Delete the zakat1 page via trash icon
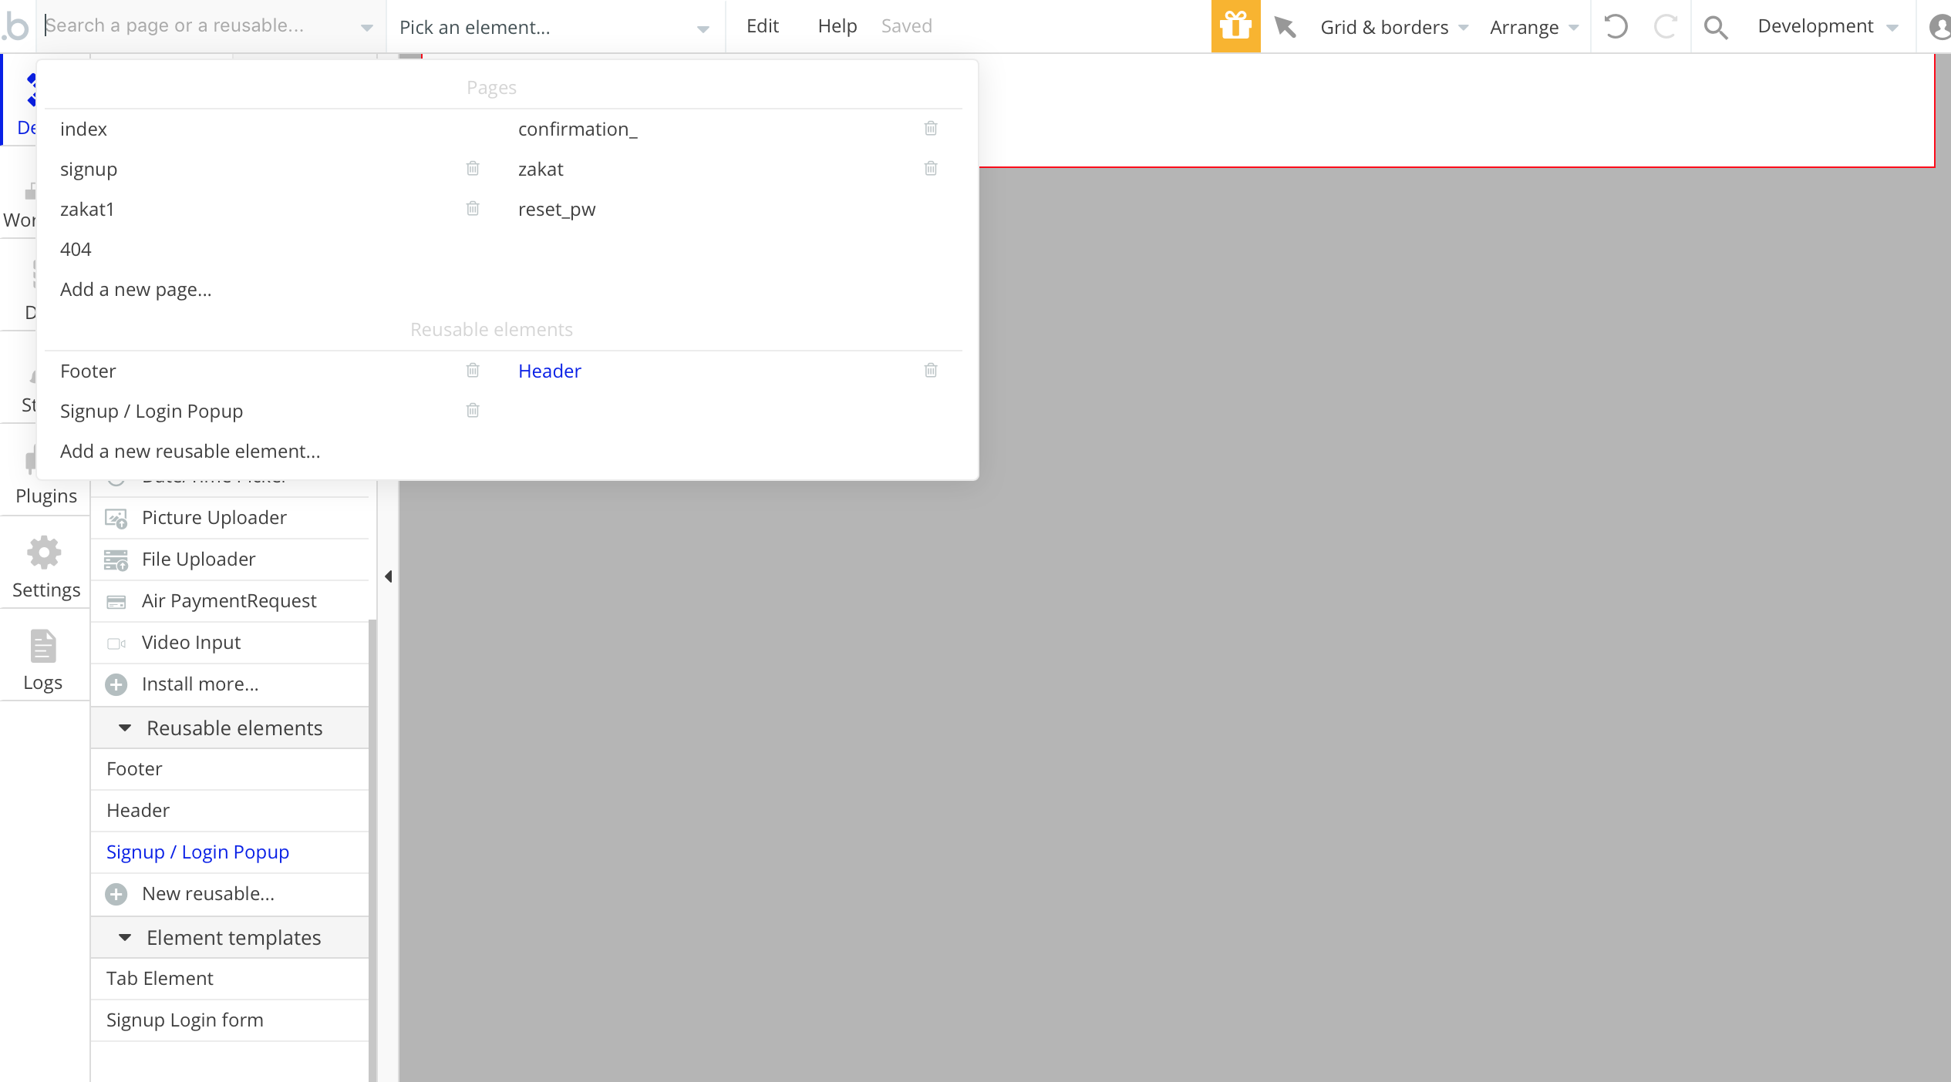 pyautogui.click(x=473, y=209)
